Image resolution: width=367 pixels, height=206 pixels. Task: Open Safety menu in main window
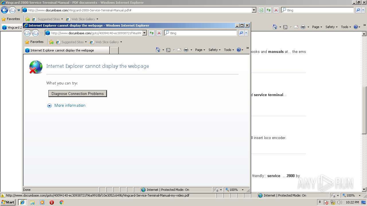(331, 27)
